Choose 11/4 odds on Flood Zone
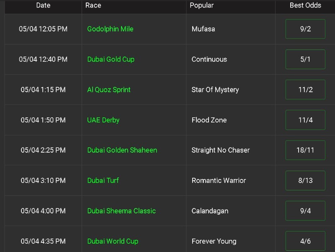The height and width of the screenshot is (252, 335). 305,120
